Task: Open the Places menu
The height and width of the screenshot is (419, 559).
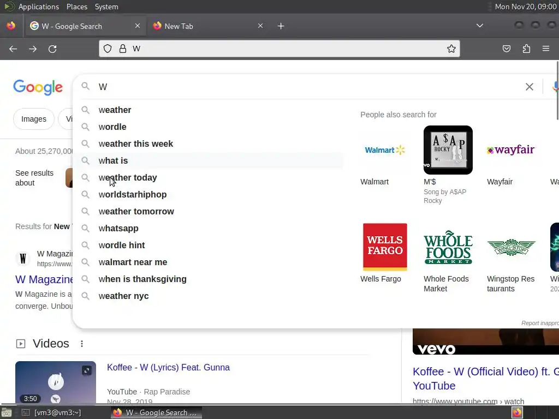Action: pyautogui.click(x=76, y=7)
